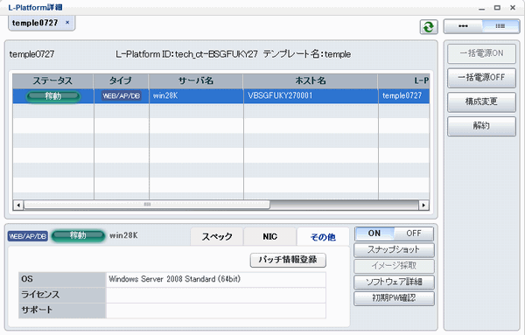Click the パッチ情報登録 button

click(288, 260)
